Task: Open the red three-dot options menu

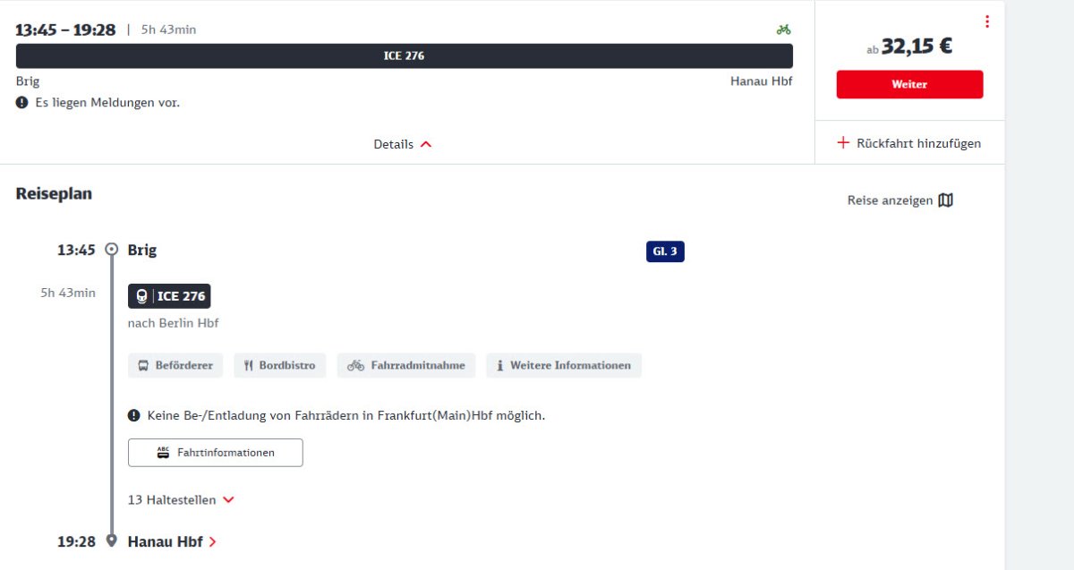Action: click(986, 21)
